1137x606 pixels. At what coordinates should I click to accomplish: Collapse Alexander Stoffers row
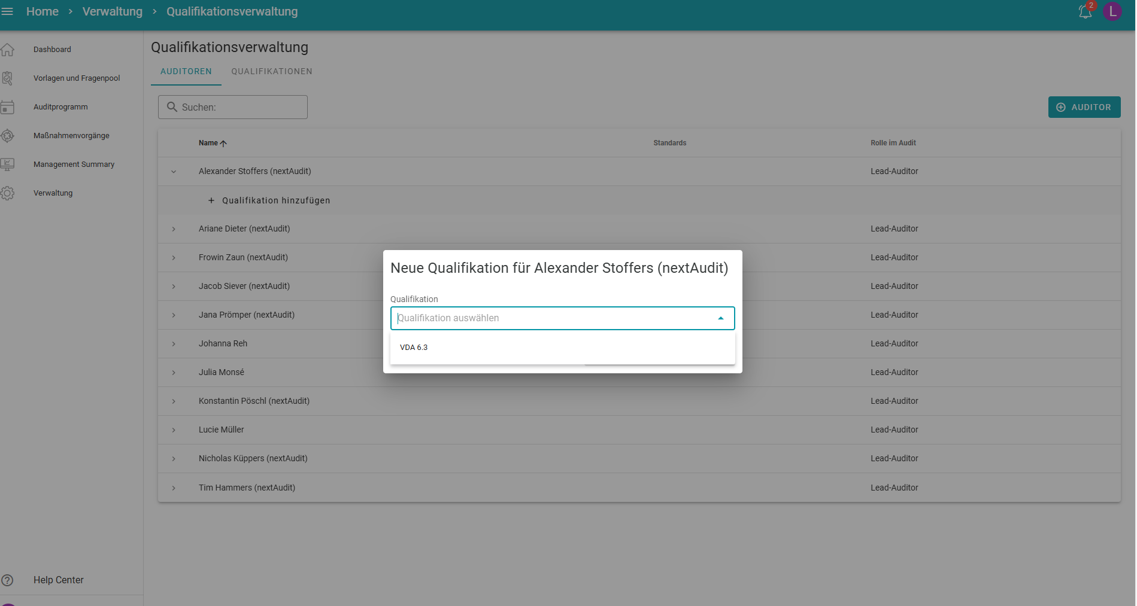(x=174, y=172)
